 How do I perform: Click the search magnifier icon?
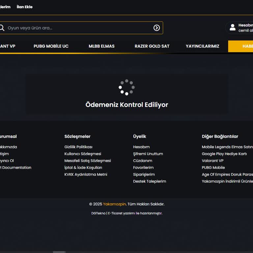pos(2,28)
